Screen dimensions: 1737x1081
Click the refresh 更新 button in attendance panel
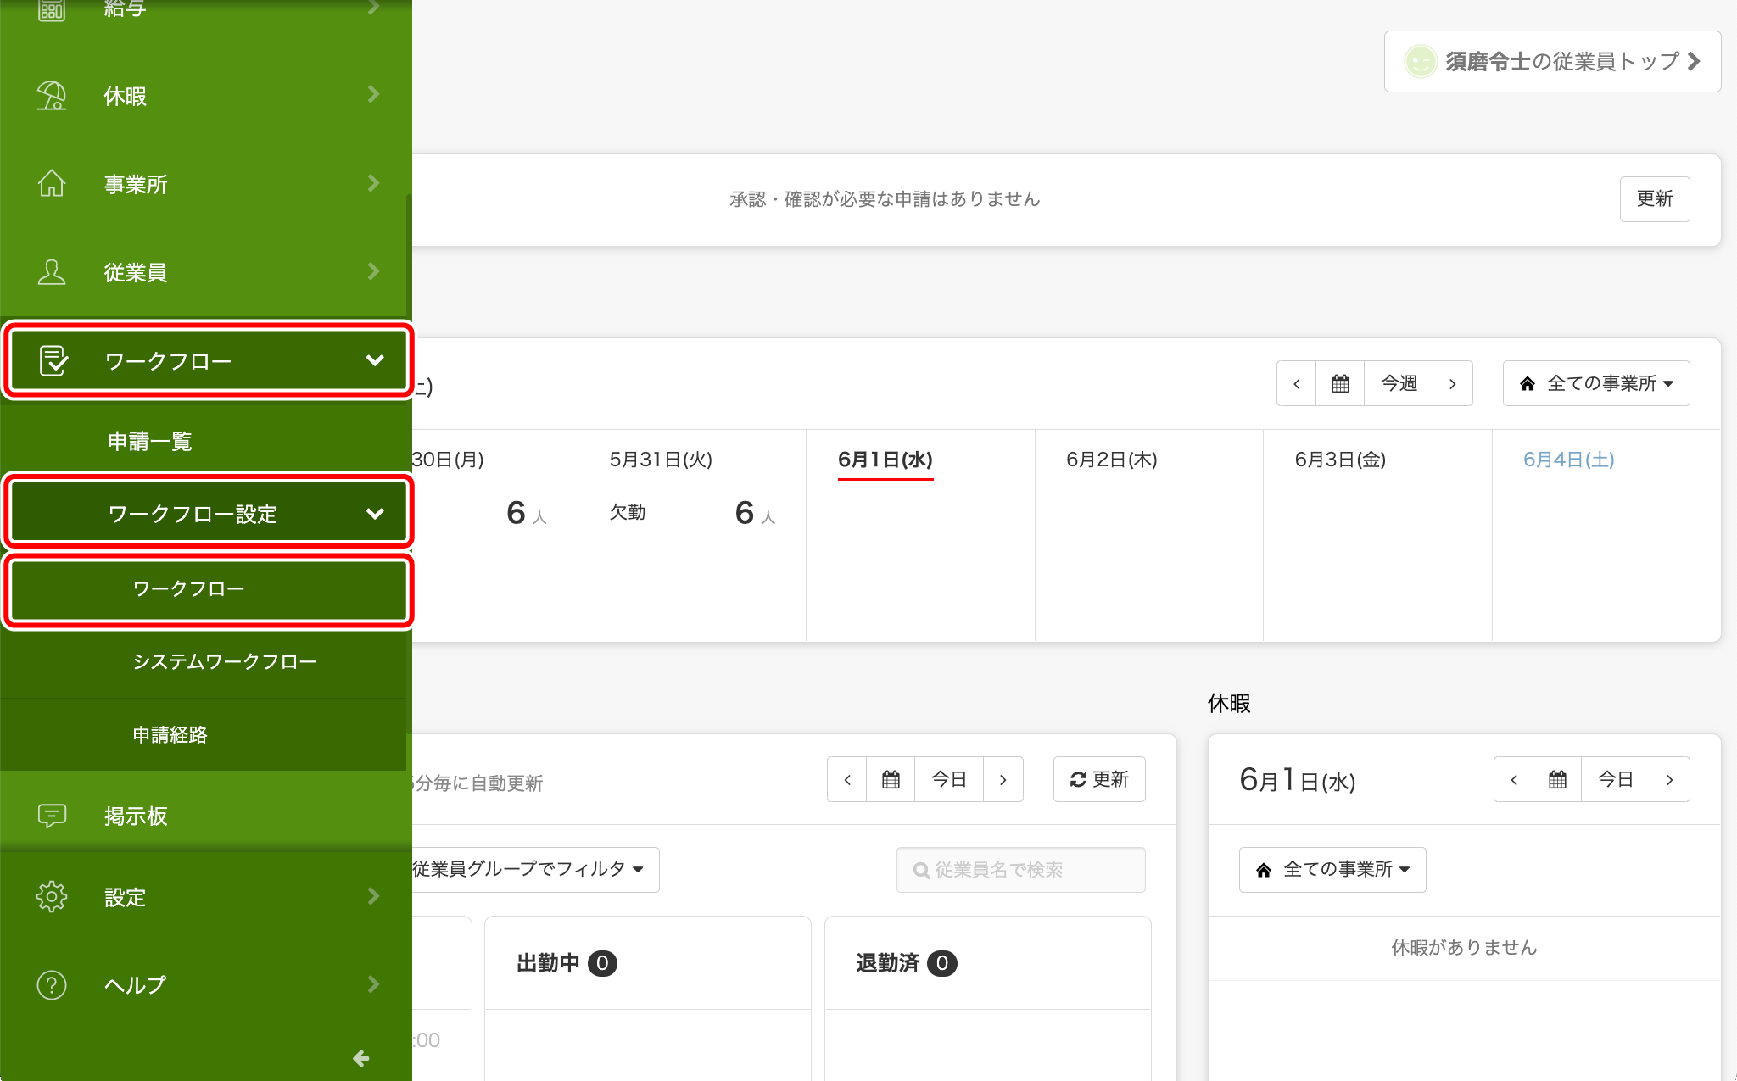click(x=1099, y=779)
